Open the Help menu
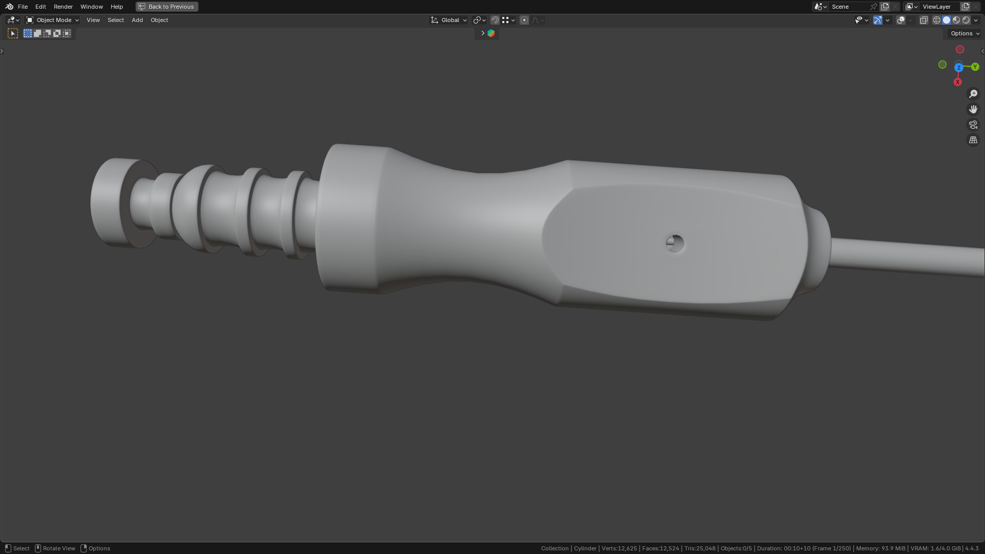 pyautogui.click(x=116, y=7)
